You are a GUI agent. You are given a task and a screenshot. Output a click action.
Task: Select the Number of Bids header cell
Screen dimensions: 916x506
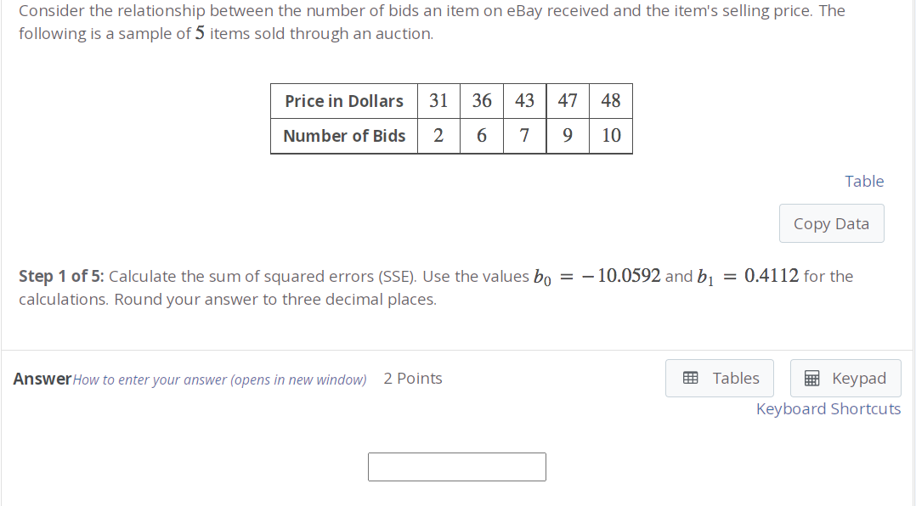(x=343, y=136)
